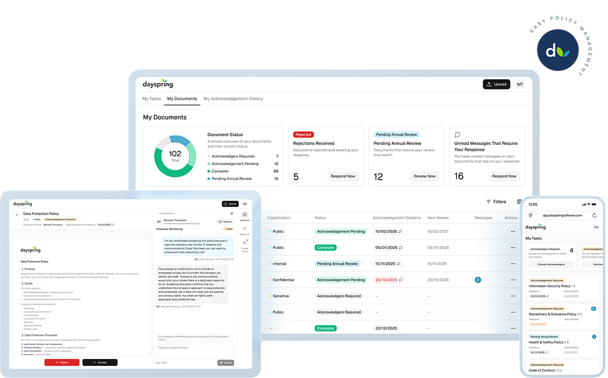The width and height of the screenshot is (608, 378).
Task: Open Disciplinary & Grievance Policy card
Action: [562, 317]
